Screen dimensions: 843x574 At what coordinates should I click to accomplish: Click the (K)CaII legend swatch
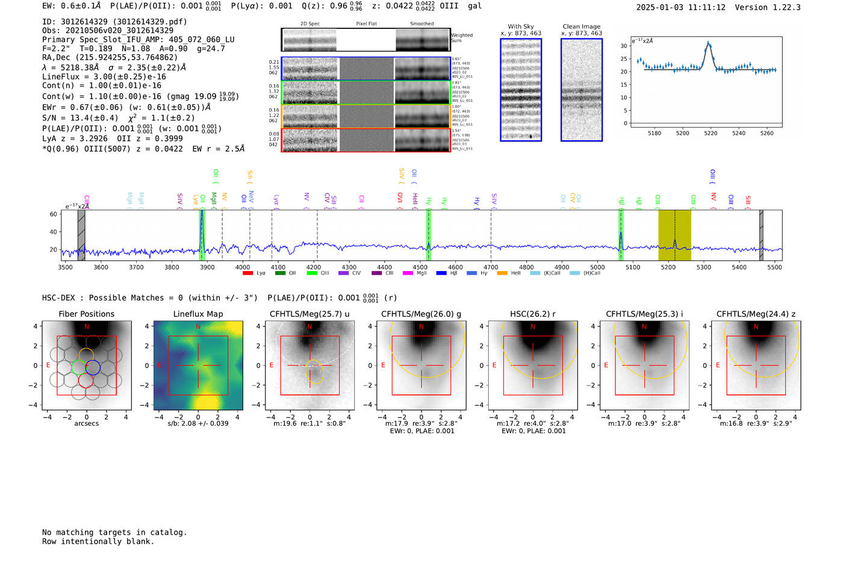click(x=535, y=273)
